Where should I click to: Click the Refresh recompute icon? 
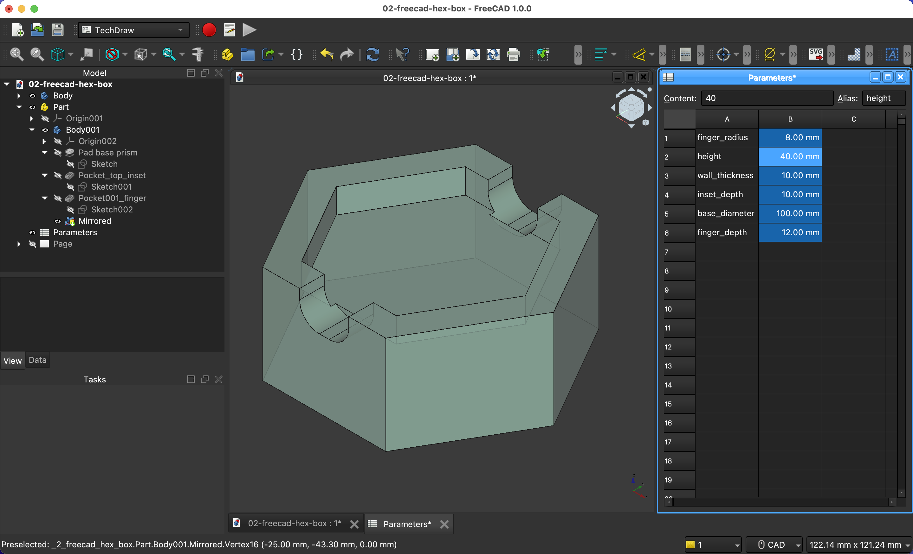[372, 55]
